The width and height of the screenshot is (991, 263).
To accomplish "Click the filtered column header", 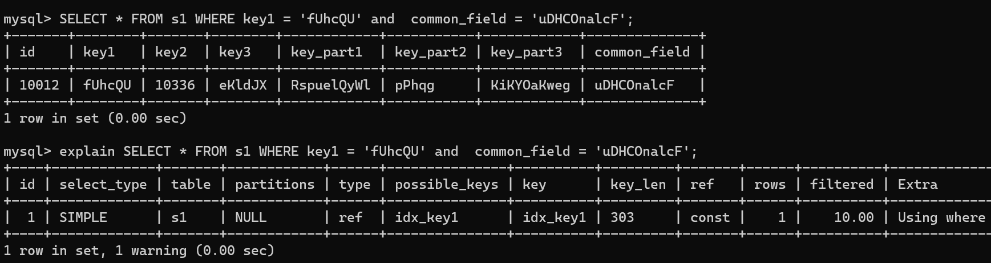I will 842,185.
